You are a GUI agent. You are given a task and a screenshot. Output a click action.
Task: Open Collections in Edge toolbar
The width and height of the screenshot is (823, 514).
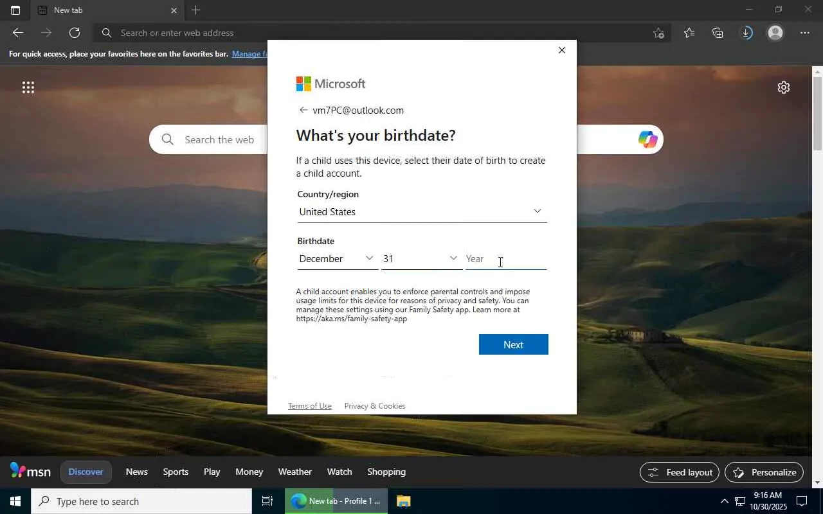pos(718,33)
